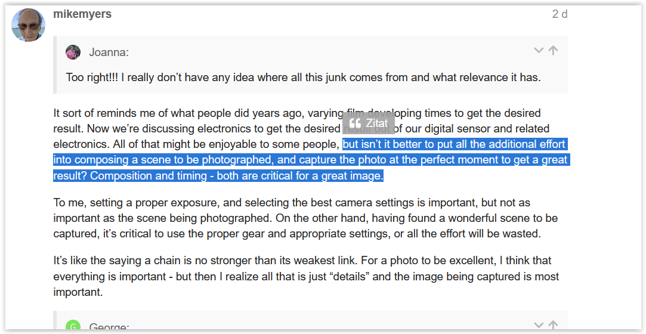Click the Zitat quote button
This screenshot has height=334, width=646.
tap(369, 123)
